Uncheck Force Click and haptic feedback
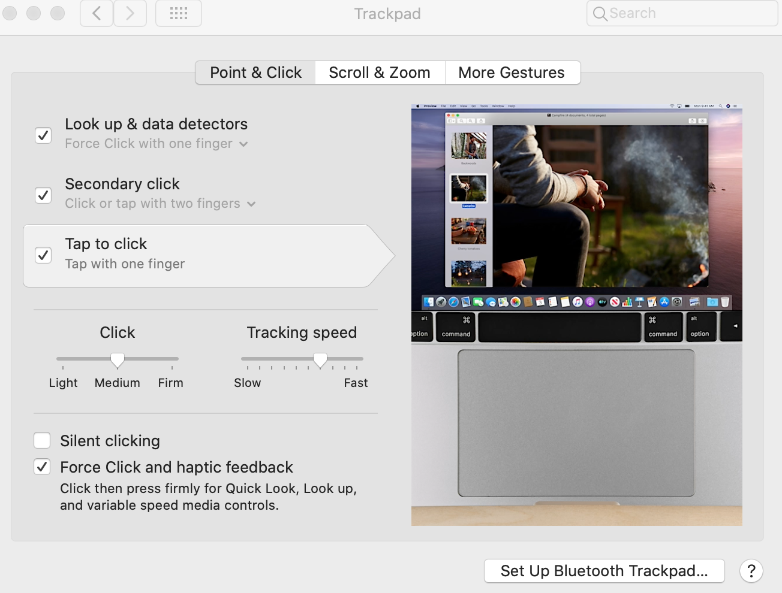This screenshot has height=593, width=782. pyautogui.click(x=42, y=467)
